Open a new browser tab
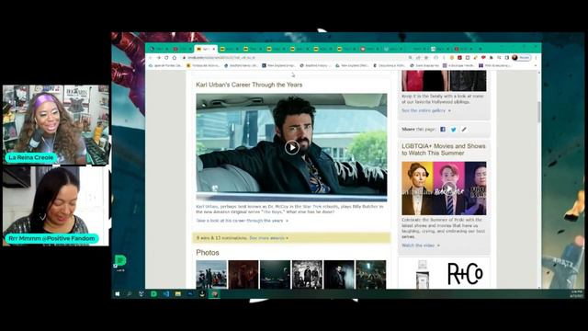Image resolution: width=588 pixels, height=331 pixels. [481, 49]
